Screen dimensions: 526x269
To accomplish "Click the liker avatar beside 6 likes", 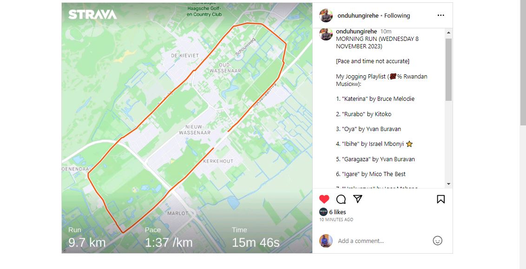I will coord(323,212).
